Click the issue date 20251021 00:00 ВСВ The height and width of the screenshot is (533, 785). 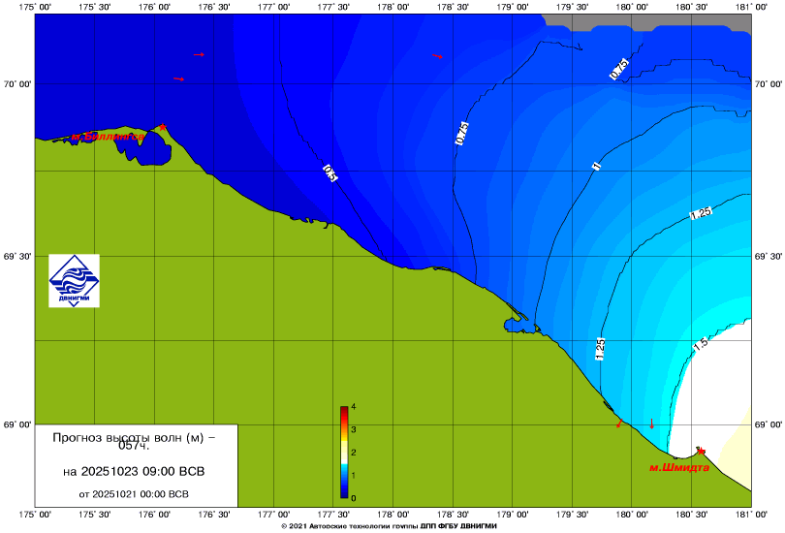pos(133,493)
